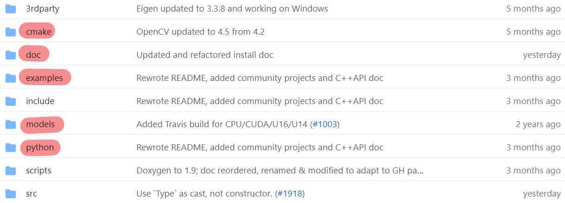Viewport: 565px width, 203px height.
Task: Go to the scripts directory link
Action: pos(39,171)
